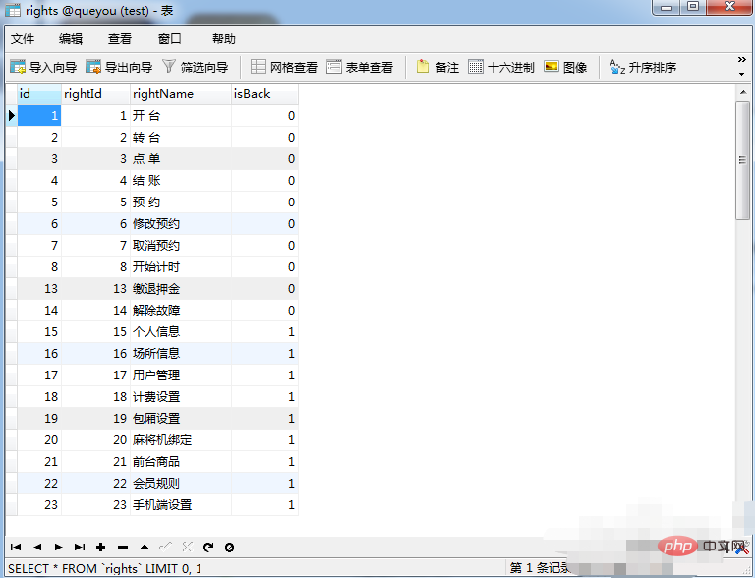The height and width of the screenshot is (578, 755).
Task: Open the 查看 menu
Action: point(119,39)
